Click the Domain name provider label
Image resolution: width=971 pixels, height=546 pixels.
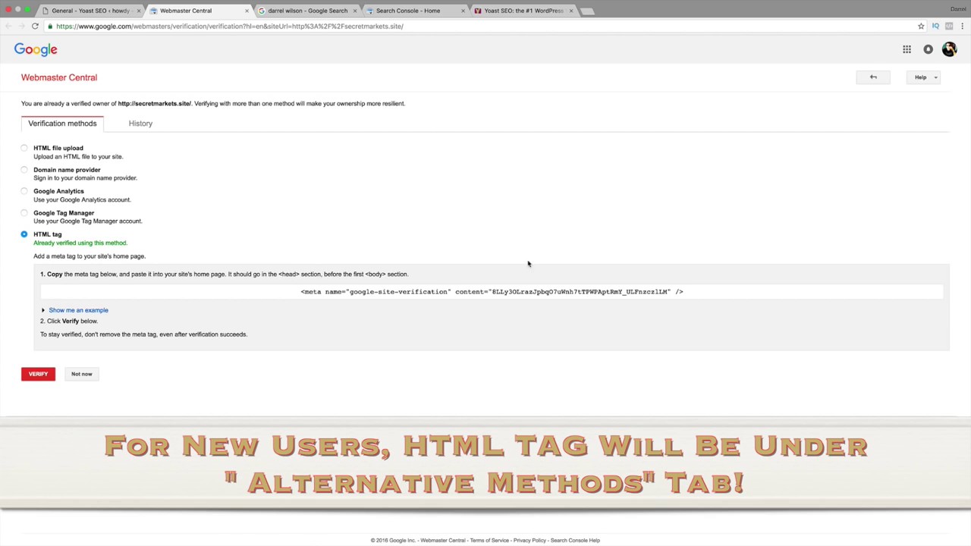click(x=67, y=170)
